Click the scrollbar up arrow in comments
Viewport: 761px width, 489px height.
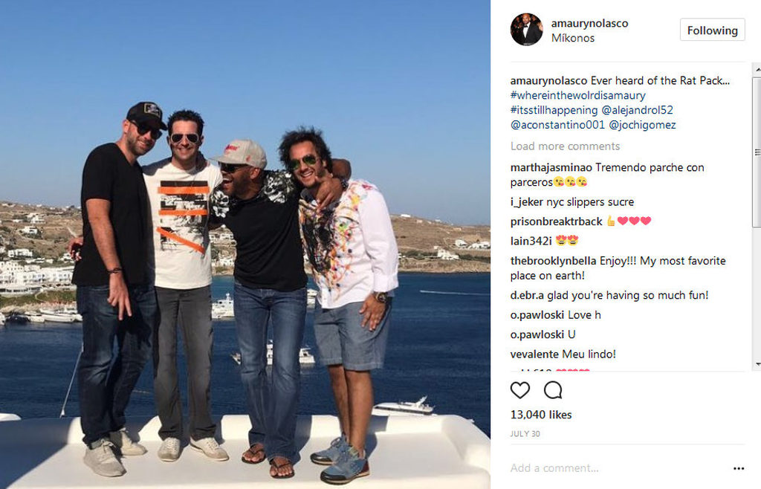pyautogui.click(x=757, y=70)
